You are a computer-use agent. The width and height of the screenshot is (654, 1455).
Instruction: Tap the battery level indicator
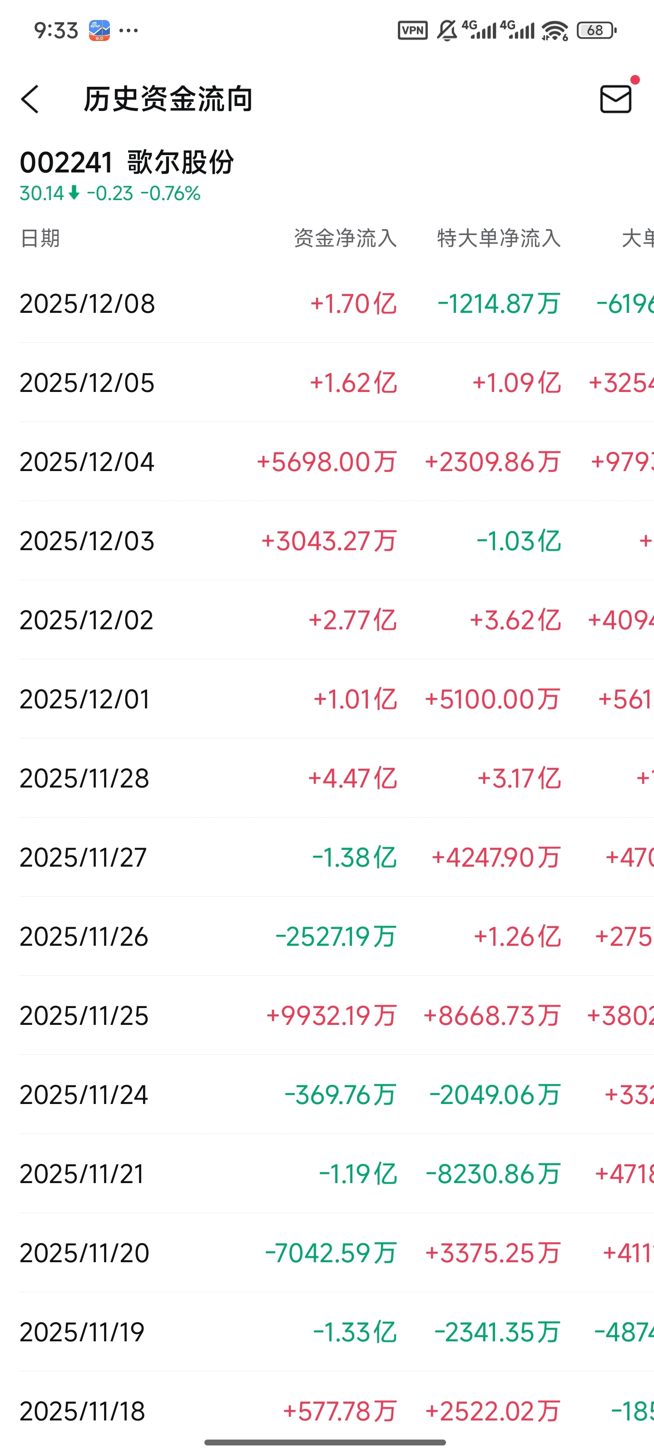pyautogui.click(x=596, y=30)
